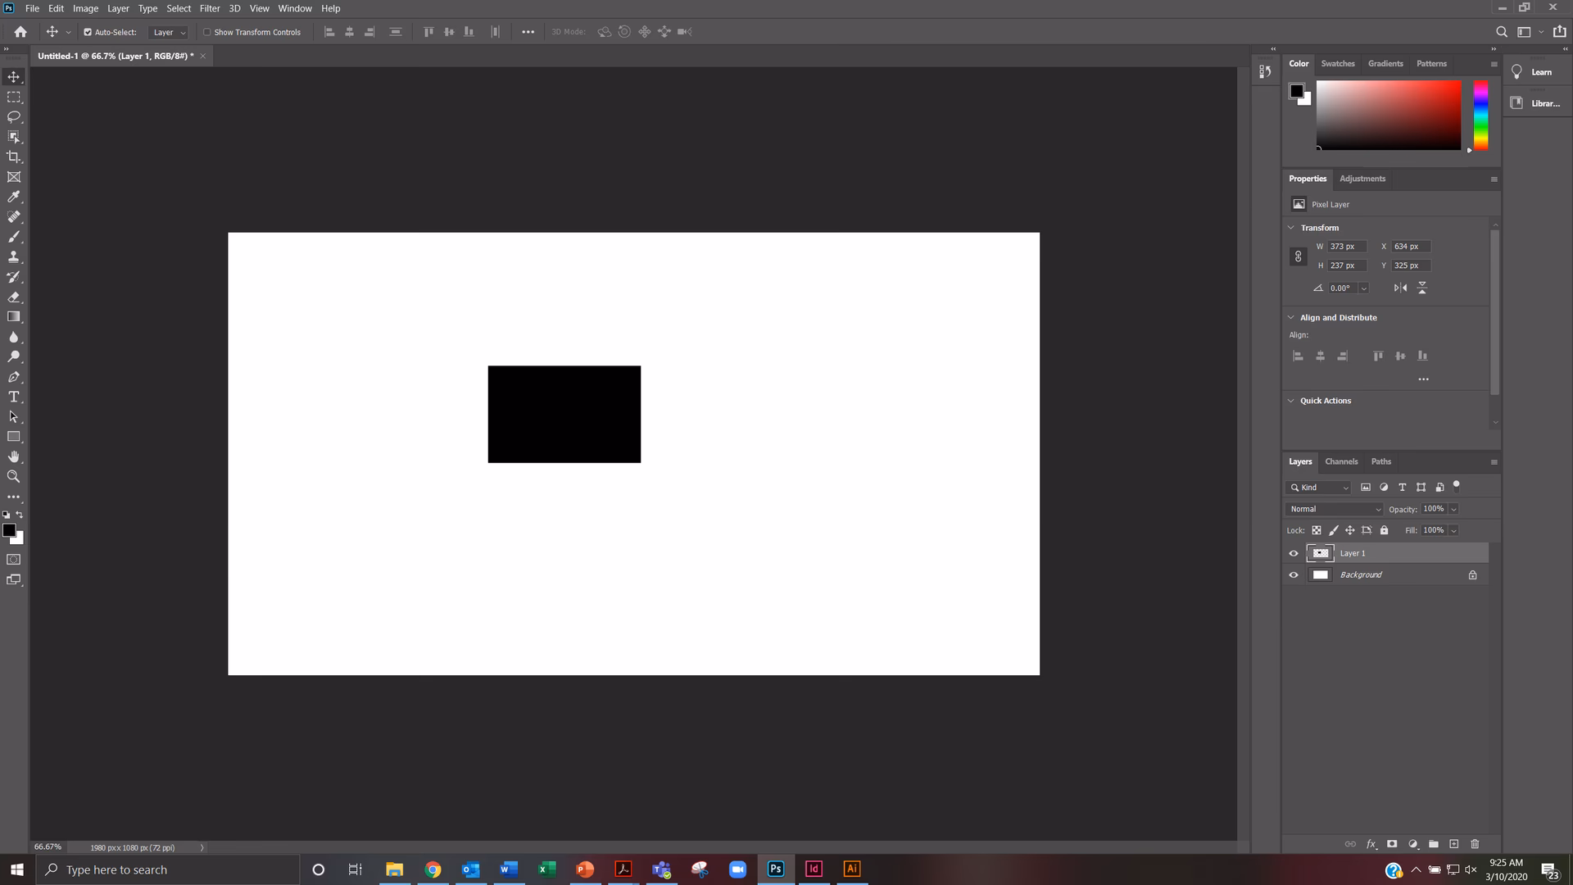1573x885 pixels.
Task: Enable Show Transform Controls
Action: pos(208,32)
